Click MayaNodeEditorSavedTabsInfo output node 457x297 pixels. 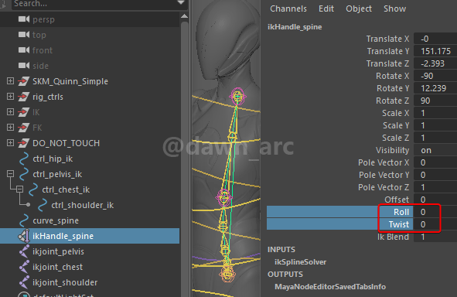click(330, 287)
